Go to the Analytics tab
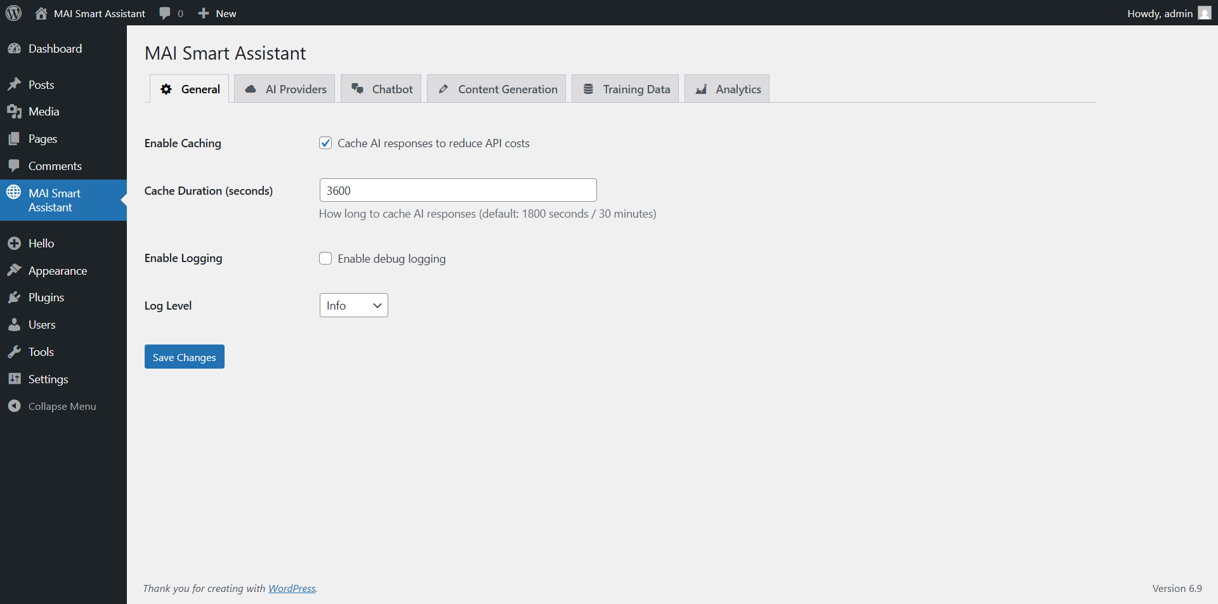 (727, 89)
